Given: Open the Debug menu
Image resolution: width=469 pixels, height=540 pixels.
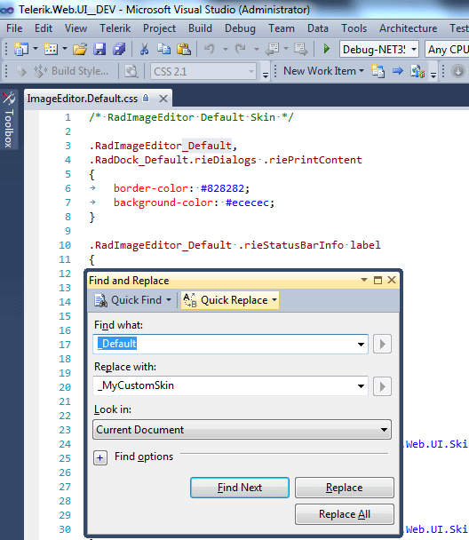Looking at the screenshot, I should point(240,28).
